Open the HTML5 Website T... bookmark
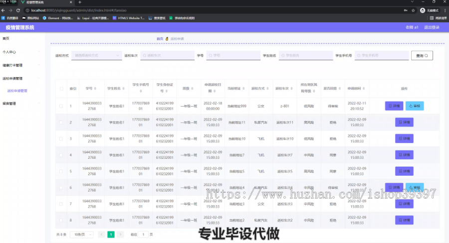The height and width of the screenshot is (243, 449). click(129, 18)
